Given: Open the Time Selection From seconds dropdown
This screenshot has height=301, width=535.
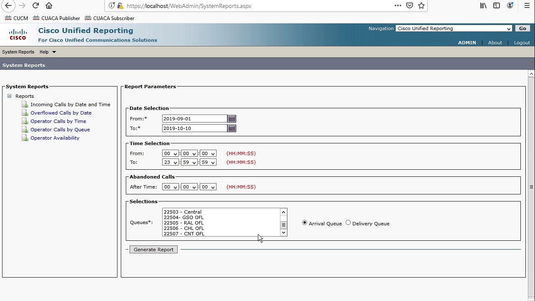Looking at the screenshot, I should point(208,153).
